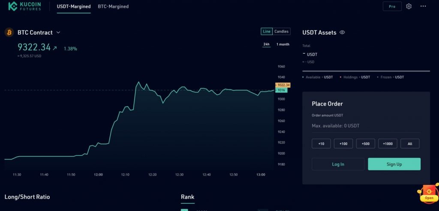Viewport: 439px width, 211px height.
Task: Click the KuCoin Futures logo
Action: pyautogui.click(x=24, y=6)
